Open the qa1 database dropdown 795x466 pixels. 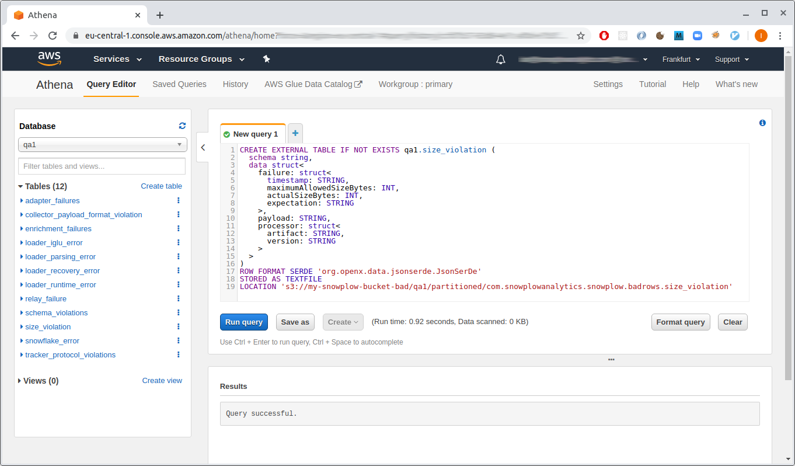click(x=103, y=145)
